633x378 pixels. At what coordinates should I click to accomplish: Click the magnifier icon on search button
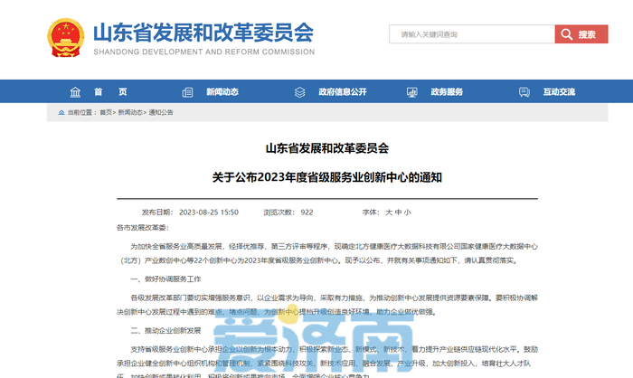pyautogui.click(x=567, y=34)
